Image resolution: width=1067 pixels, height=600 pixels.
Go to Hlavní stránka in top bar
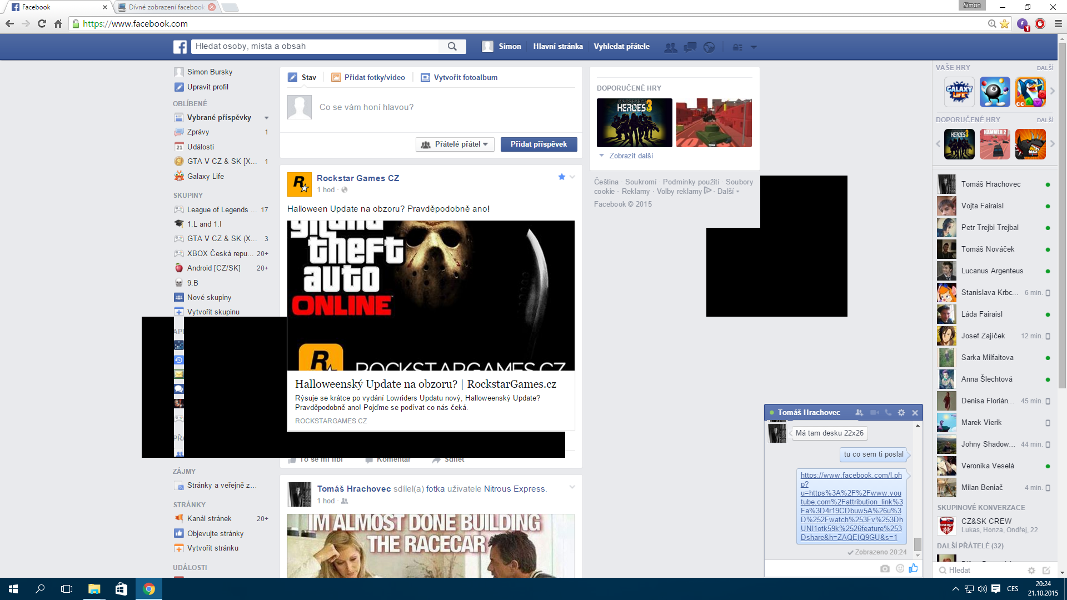point(558,46)
